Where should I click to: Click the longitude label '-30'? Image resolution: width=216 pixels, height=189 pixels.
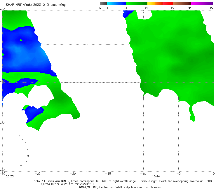[x=3, y=174]
